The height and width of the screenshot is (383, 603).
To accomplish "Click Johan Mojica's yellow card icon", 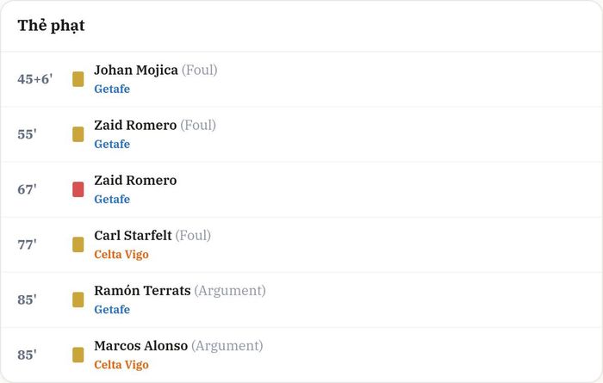I will [x=78, y=79].
